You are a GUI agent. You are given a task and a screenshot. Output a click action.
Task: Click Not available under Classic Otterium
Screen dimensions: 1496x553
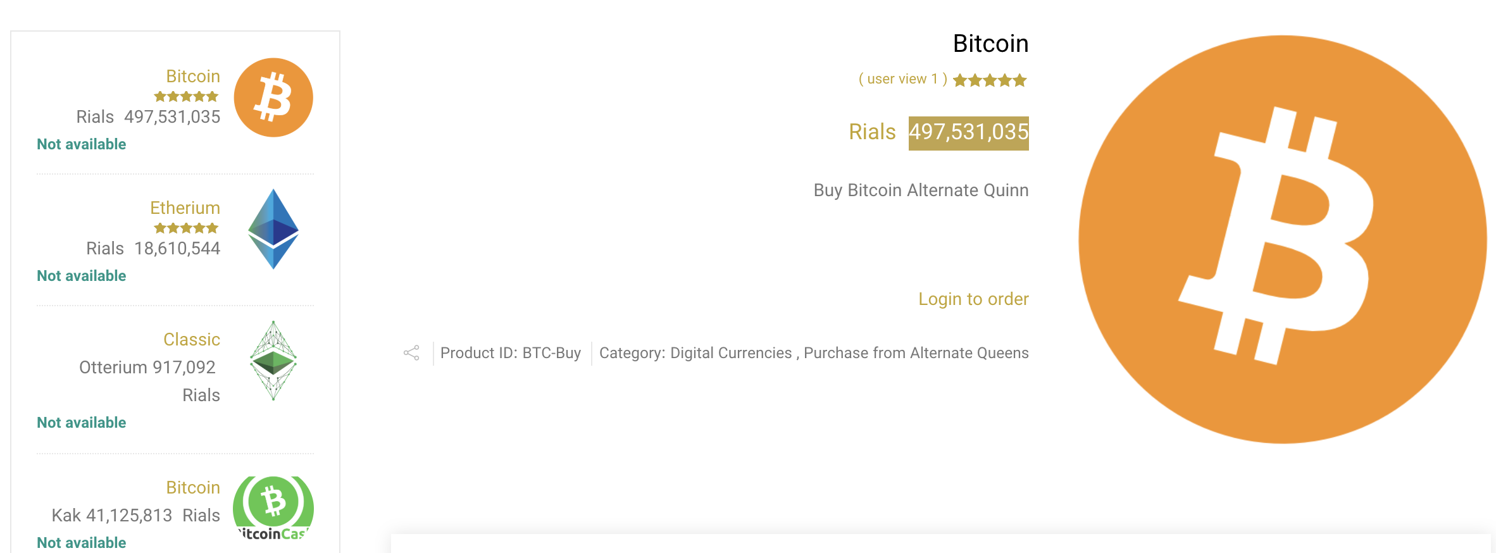(82, 423)
